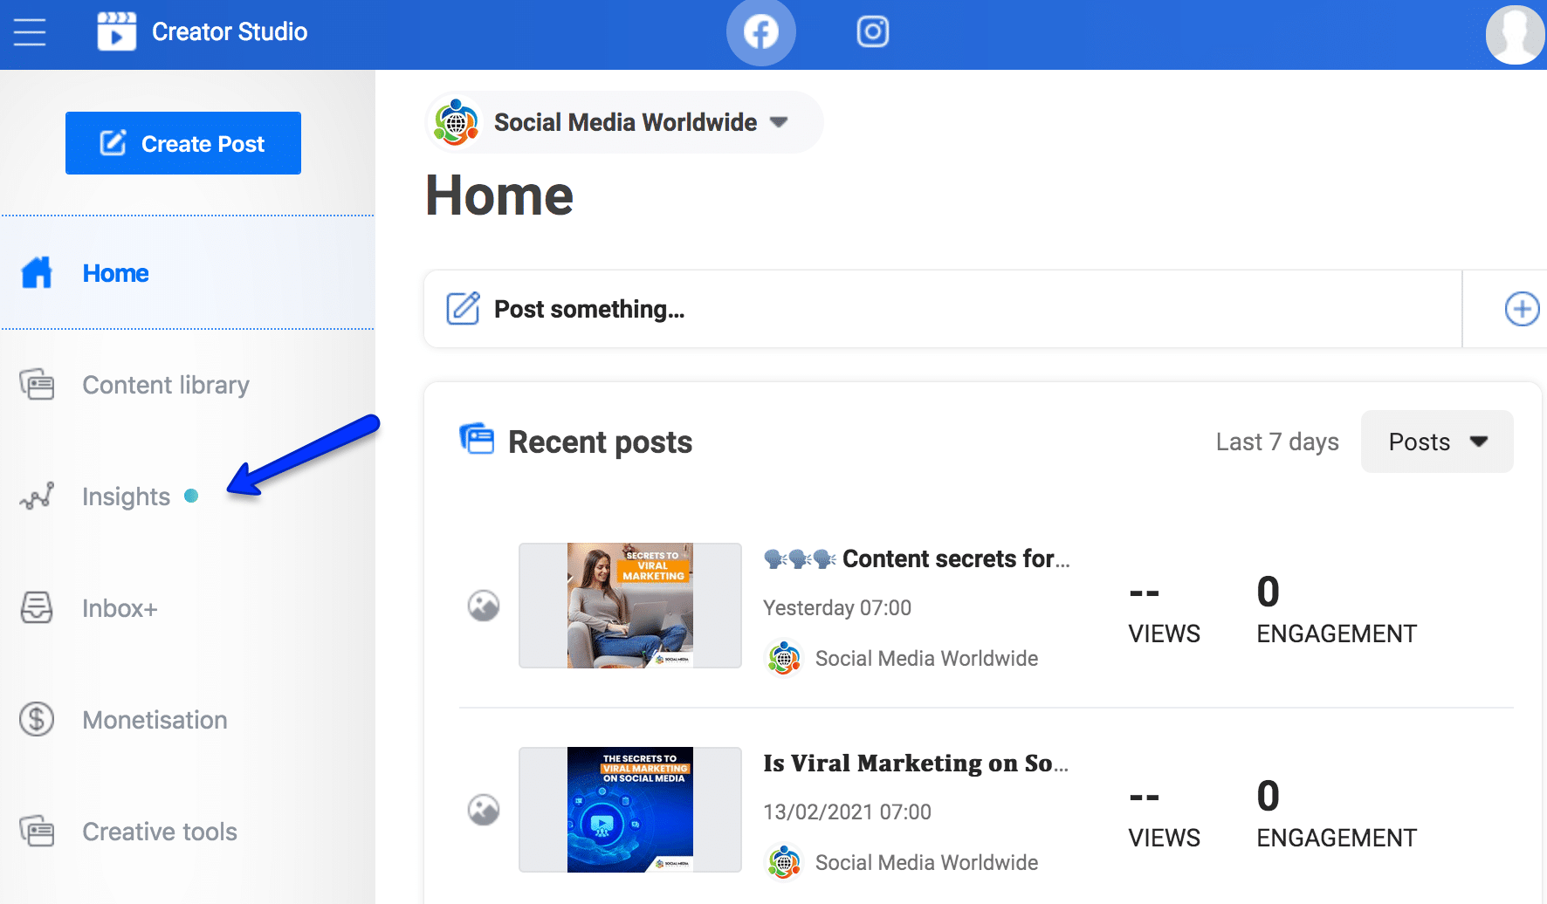This screenshot has height=904, width=1547.
Task: Open the 'Content secrets for...' post title
Action: (x=955, y=558)
